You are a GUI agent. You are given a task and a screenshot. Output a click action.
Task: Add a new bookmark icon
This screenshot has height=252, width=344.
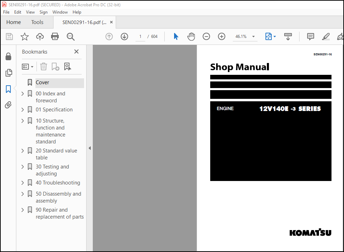(55, 66)
